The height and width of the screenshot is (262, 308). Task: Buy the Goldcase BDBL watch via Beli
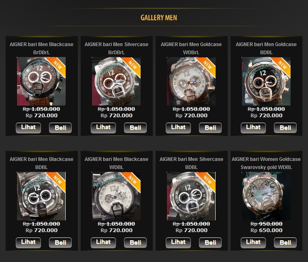[x=285, y=128]
